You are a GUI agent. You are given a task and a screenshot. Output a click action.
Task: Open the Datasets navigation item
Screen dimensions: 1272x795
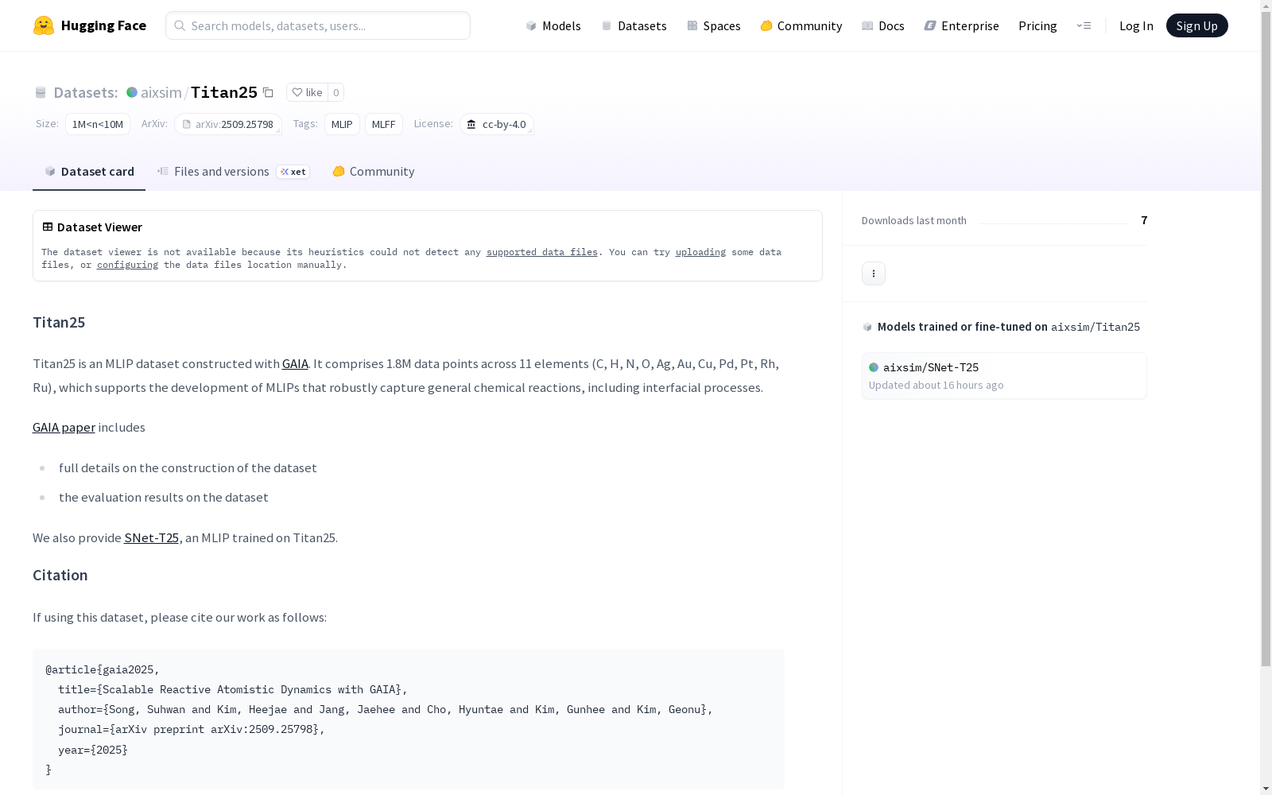(634, 25)
